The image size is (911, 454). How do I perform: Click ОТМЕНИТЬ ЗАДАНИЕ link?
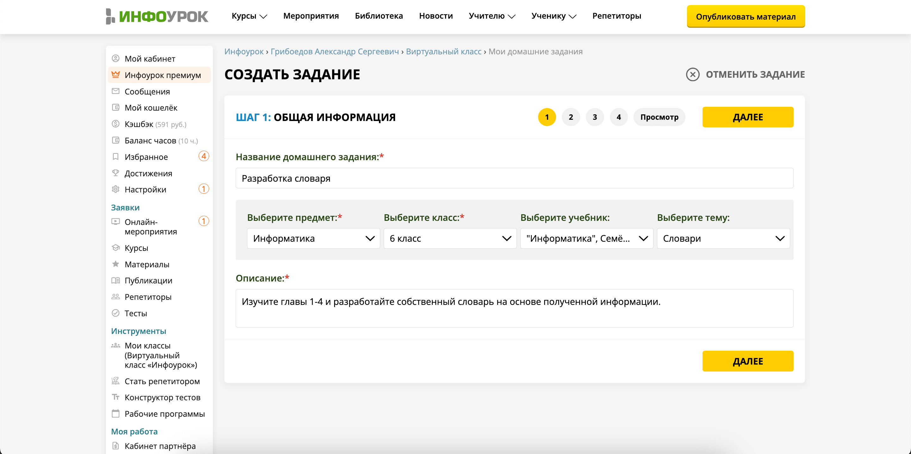click(x=755, y=75)
